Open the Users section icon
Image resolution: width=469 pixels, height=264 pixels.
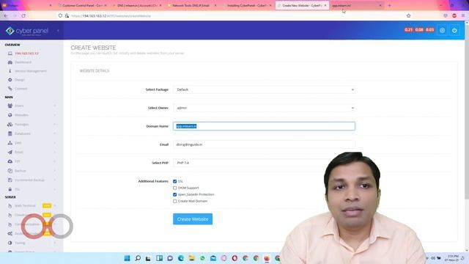point(10,106)
